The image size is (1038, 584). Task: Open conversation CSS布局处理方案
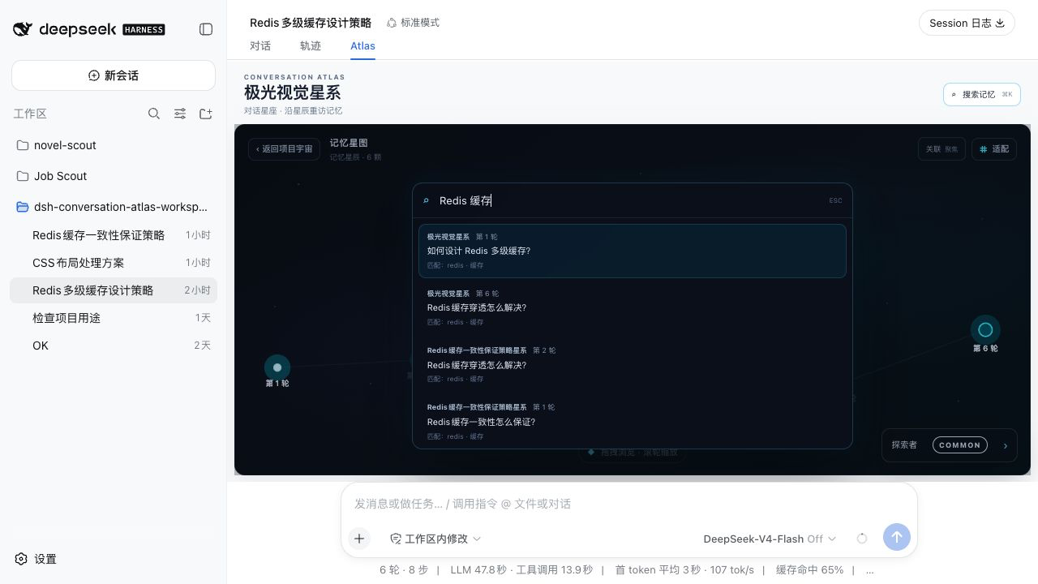coord(114,263)
